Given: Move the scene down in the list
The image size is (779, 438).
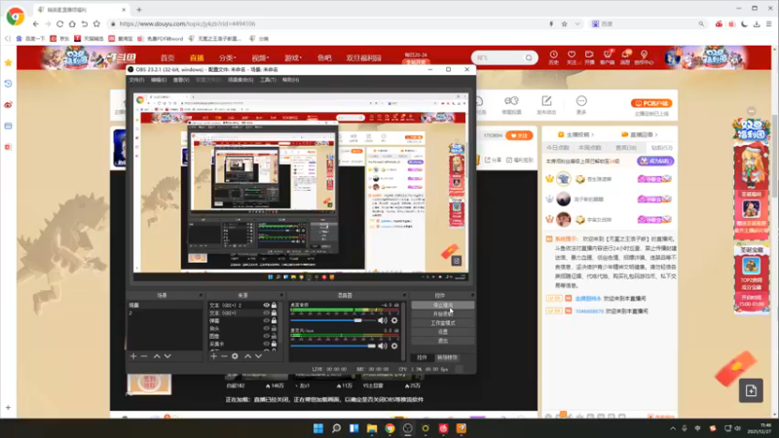Looking at the screenshot, I should 167,356.
